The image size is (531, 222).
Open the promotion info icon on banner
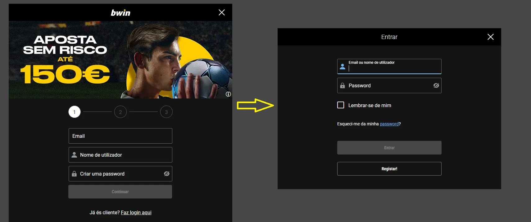click(228, 94)
